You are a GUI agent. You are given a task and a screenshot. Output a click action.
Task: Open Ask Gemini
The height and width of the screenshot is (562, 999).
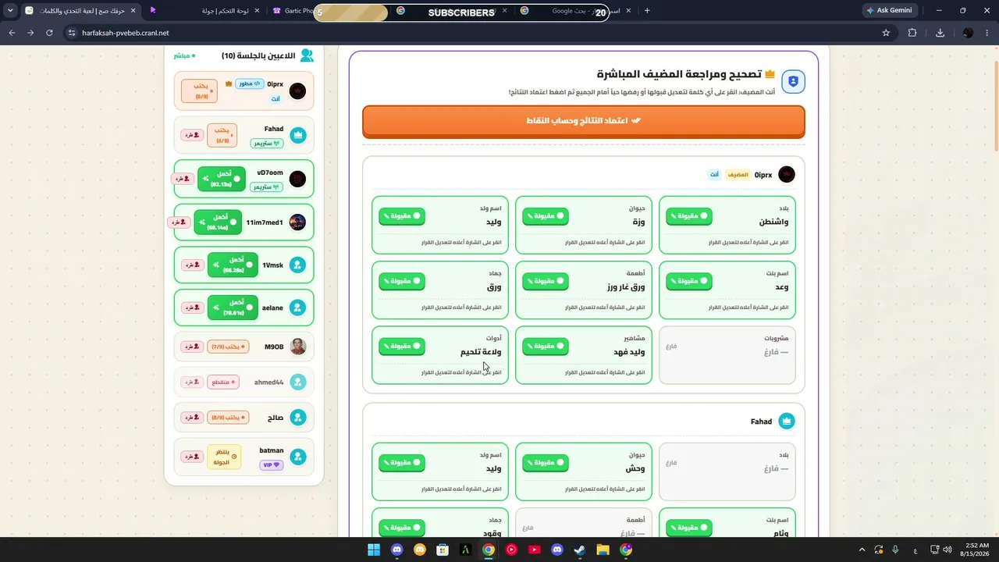pos(889,11)
